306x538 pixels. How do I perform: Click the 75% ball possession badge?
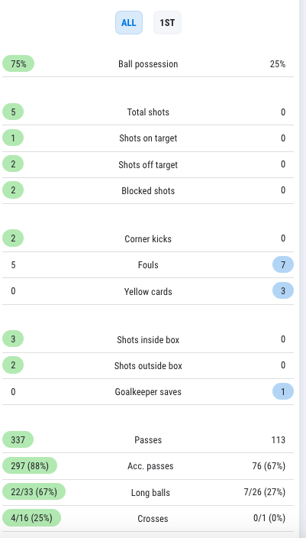18,64
